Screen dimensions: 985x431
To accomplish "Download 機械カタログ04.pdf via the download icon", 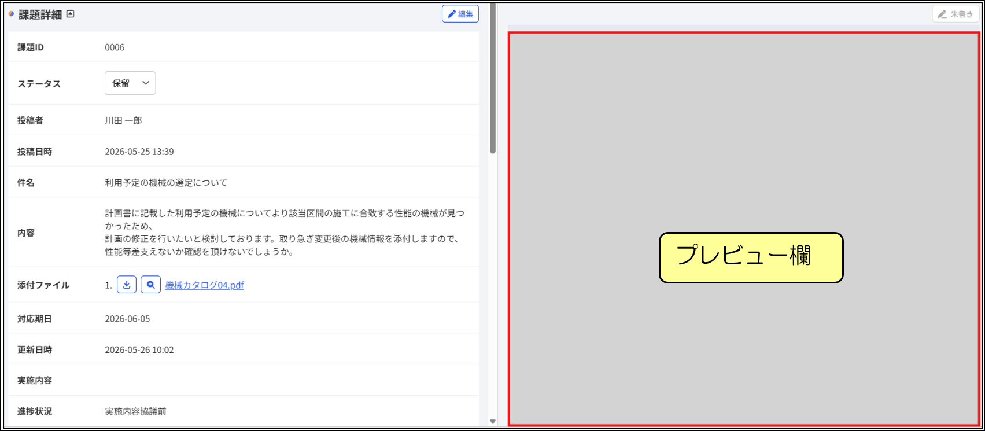I will click(127, 285).
